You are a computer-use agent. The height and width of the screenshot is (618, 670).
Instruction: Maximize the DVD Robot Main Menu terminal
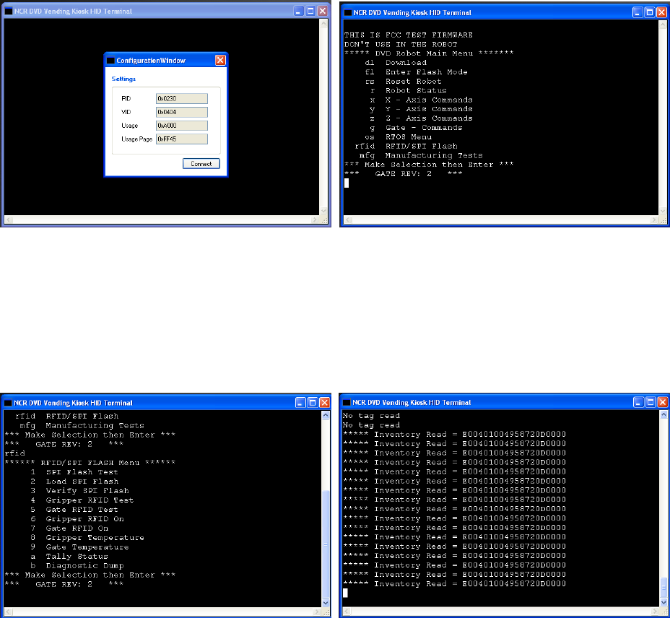(650, 12)
